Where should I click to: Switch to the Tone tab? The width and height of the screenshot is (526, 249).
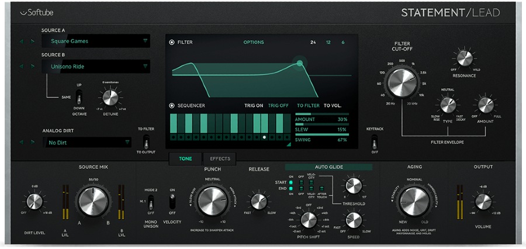click(185, 158)
